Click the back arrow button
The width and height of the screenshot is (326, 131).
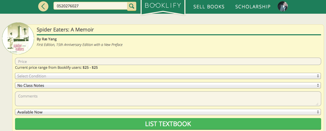[43, 6]
